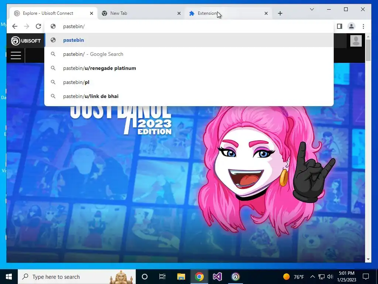Open the Chrome side panel icon

click(340, 26)
